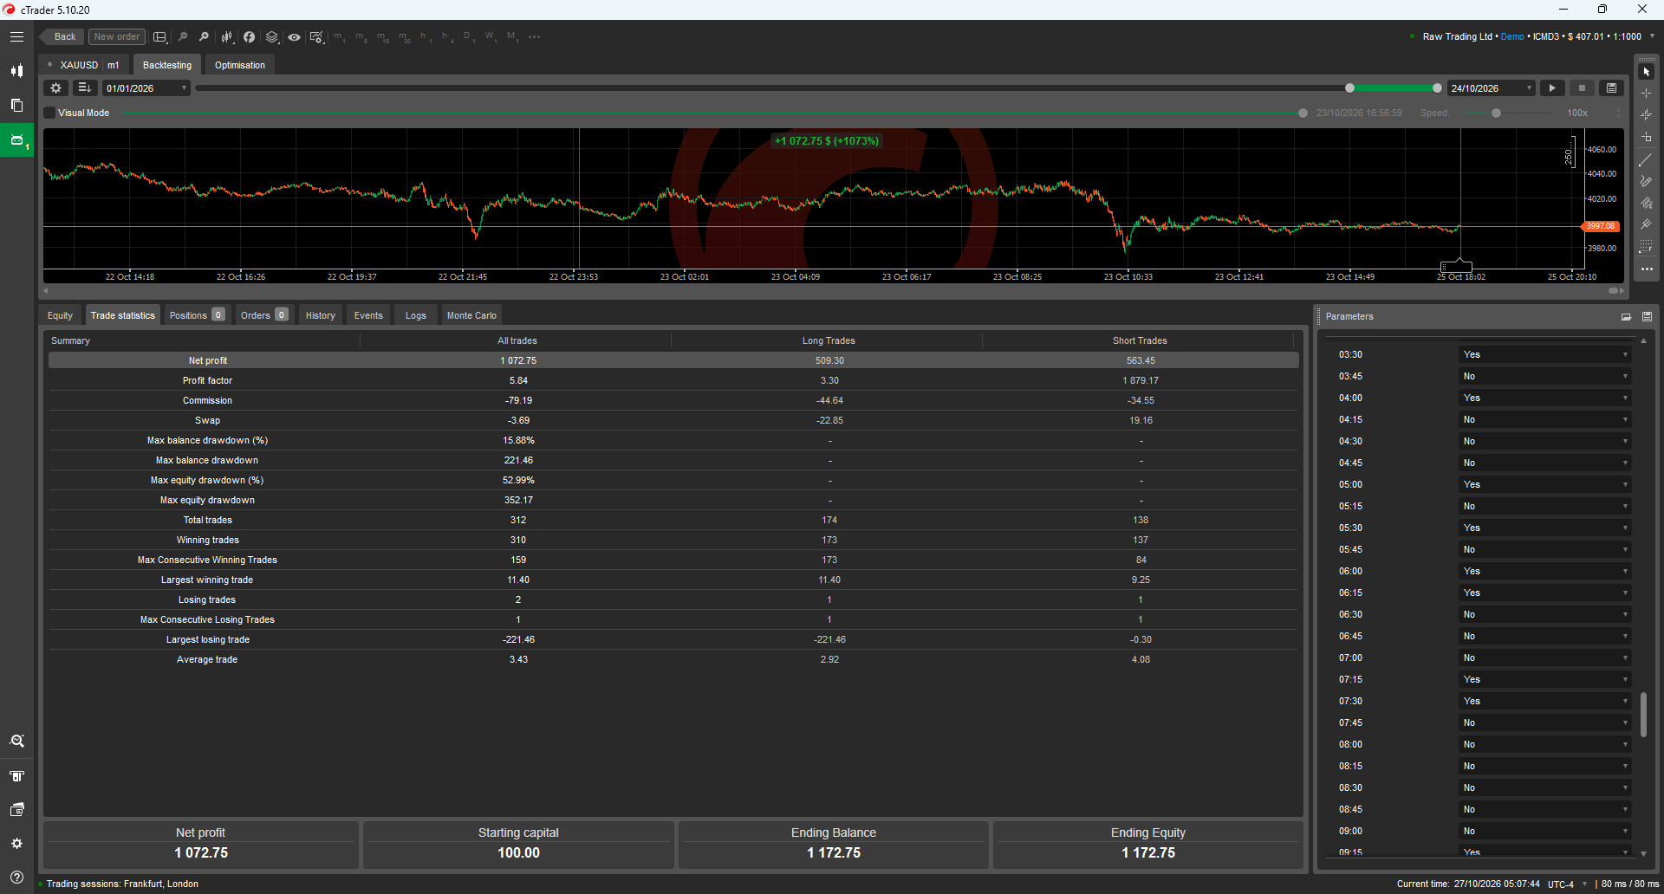Load parameters with folder icon
1664x894 pixels.
[x=1626, y=317]
